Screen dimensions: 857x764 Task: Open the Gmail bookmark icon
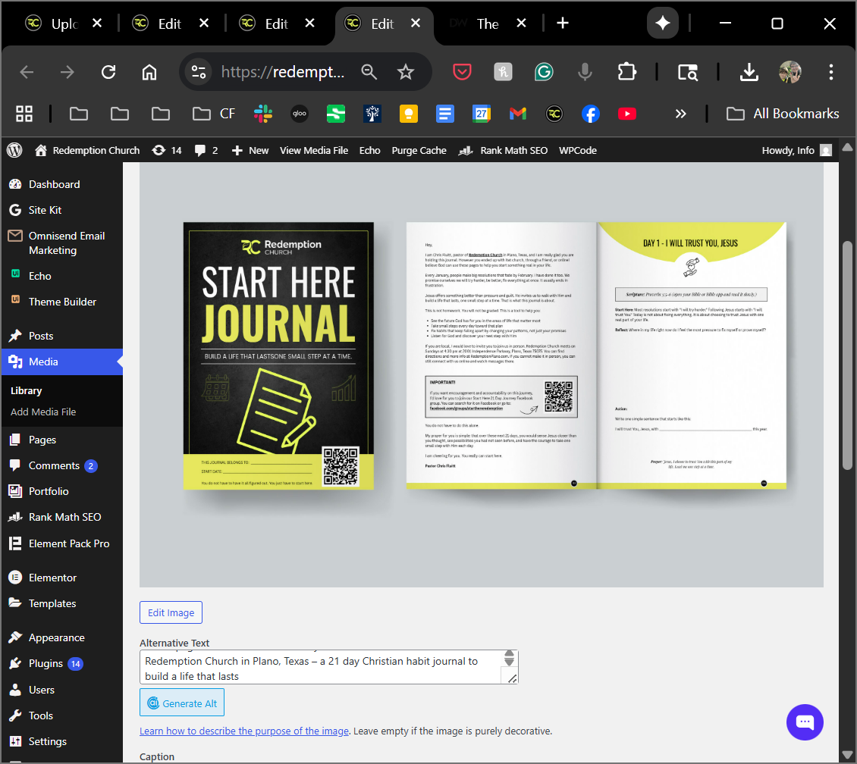518,114
